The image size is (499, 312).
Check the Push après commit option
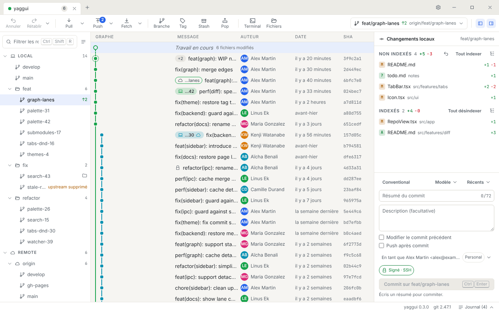pos(382,246)
